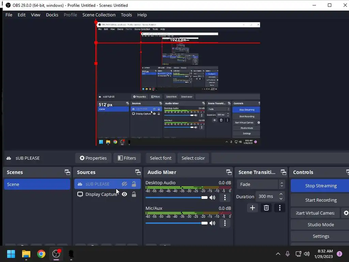Open taskbar network display icon

coord(298,253)
